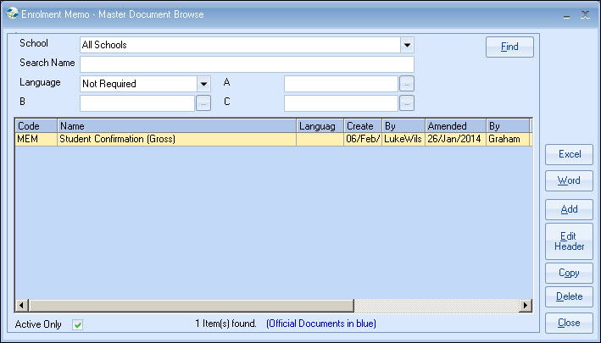This screenshot has height=343, width=601.
Task: Click the horizontal scrollbar left arrow
Action: click(x=21, y=306)
